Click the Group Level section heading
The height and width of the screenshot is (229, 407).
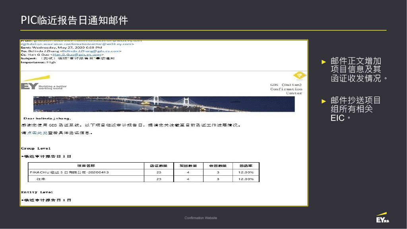point(36,148)
